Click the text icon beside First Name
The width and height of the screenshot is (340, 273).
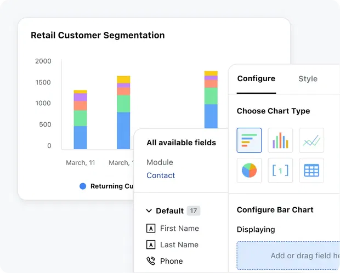[x=151, y=229]
